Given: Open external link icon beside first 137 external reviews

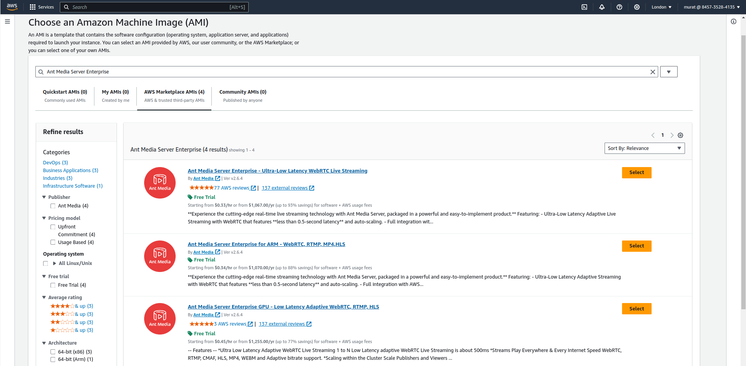Looking at the screenshot, I should [312, 188].
